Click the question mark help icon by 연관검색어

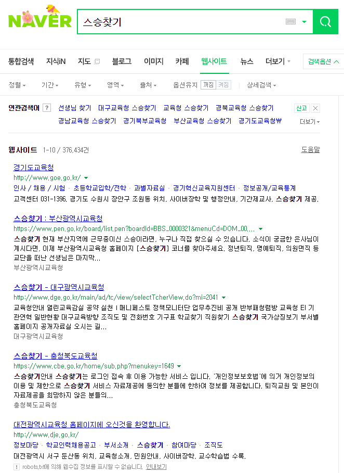(47, 108)
